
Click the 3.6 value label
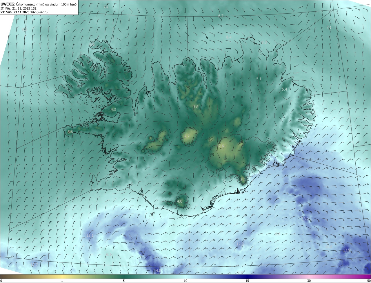tap(70, 132)
